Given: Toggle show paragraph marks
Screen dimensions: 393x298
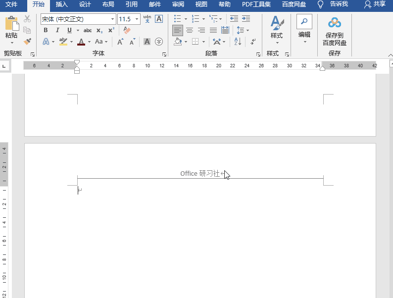Looking at the screenshot, I should 253,42.
